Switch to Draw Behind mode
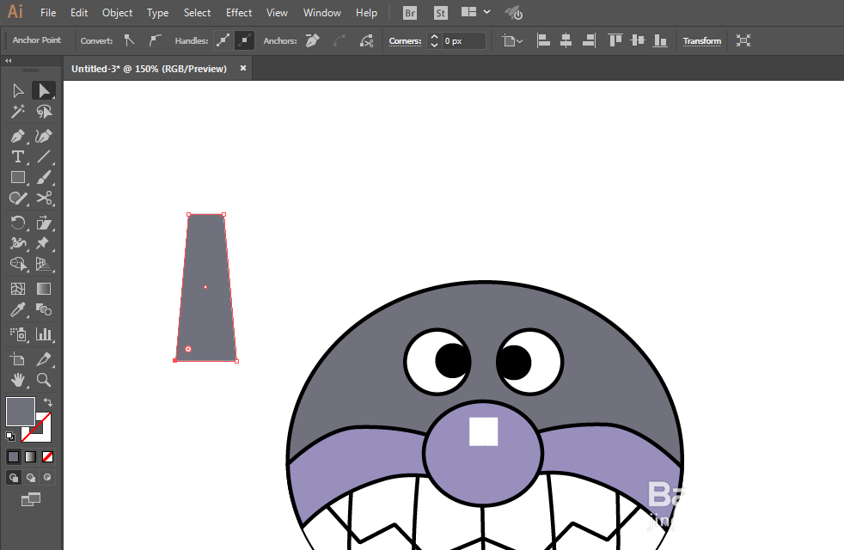The height and width of the screenshot is (550, 844). click(x=31, y=477)
